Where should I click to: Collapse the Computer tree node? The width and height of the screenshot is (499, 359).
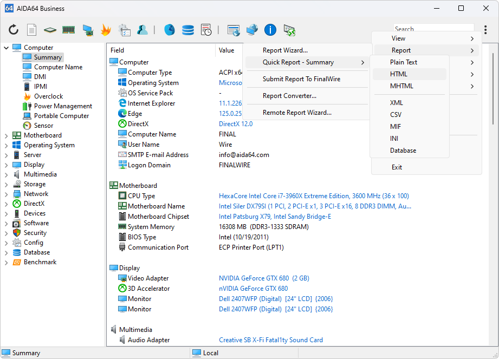click(x=7, y=48)
